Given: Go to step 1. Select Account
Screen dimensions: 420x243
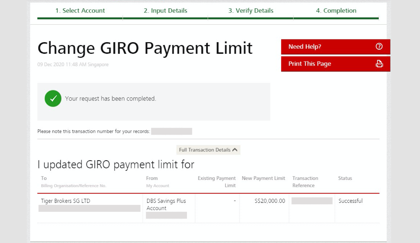Looking at the screenshot, I should (x=80, y=11).
